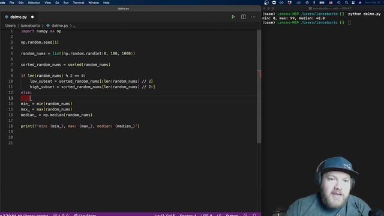This screenshot has height=216, width=384.
Task: Click the red highlighted indent on line 13
Action: tap(25, 98)
